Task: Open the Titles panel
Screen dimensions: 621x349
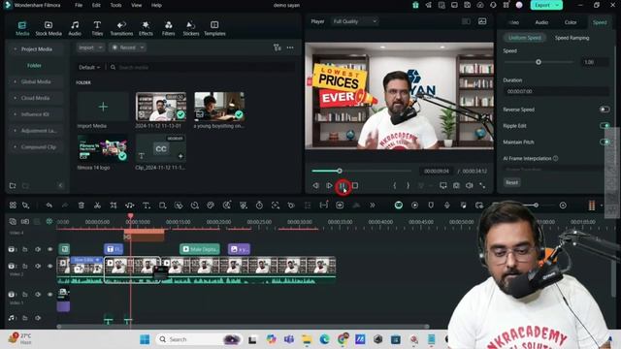Action: 97,28
